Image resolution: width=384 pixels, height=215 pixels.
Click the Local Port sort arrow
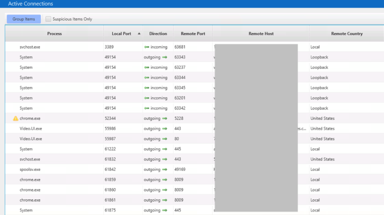click(139, 34)
